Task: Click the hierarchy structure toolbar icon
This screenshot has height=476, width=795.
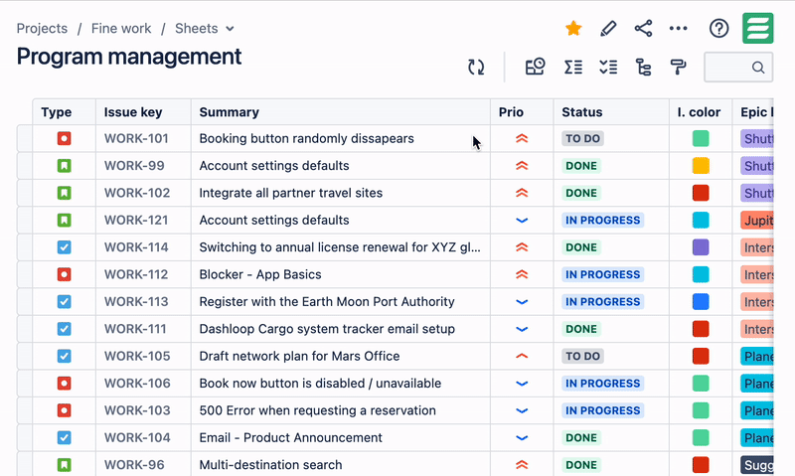Action: [643, 67]
